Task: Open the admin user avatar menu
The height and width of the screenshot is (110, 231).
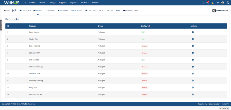Action: pos(223,3)
